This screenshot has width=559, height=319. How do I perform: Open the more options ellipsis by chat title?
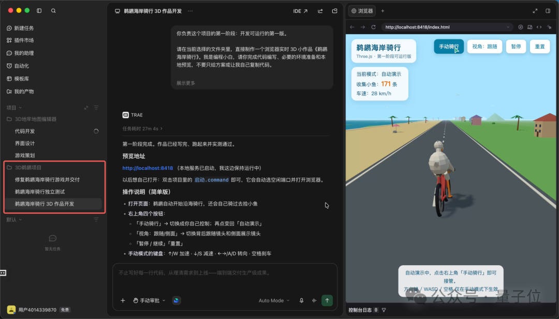click(x=190, y=11)
